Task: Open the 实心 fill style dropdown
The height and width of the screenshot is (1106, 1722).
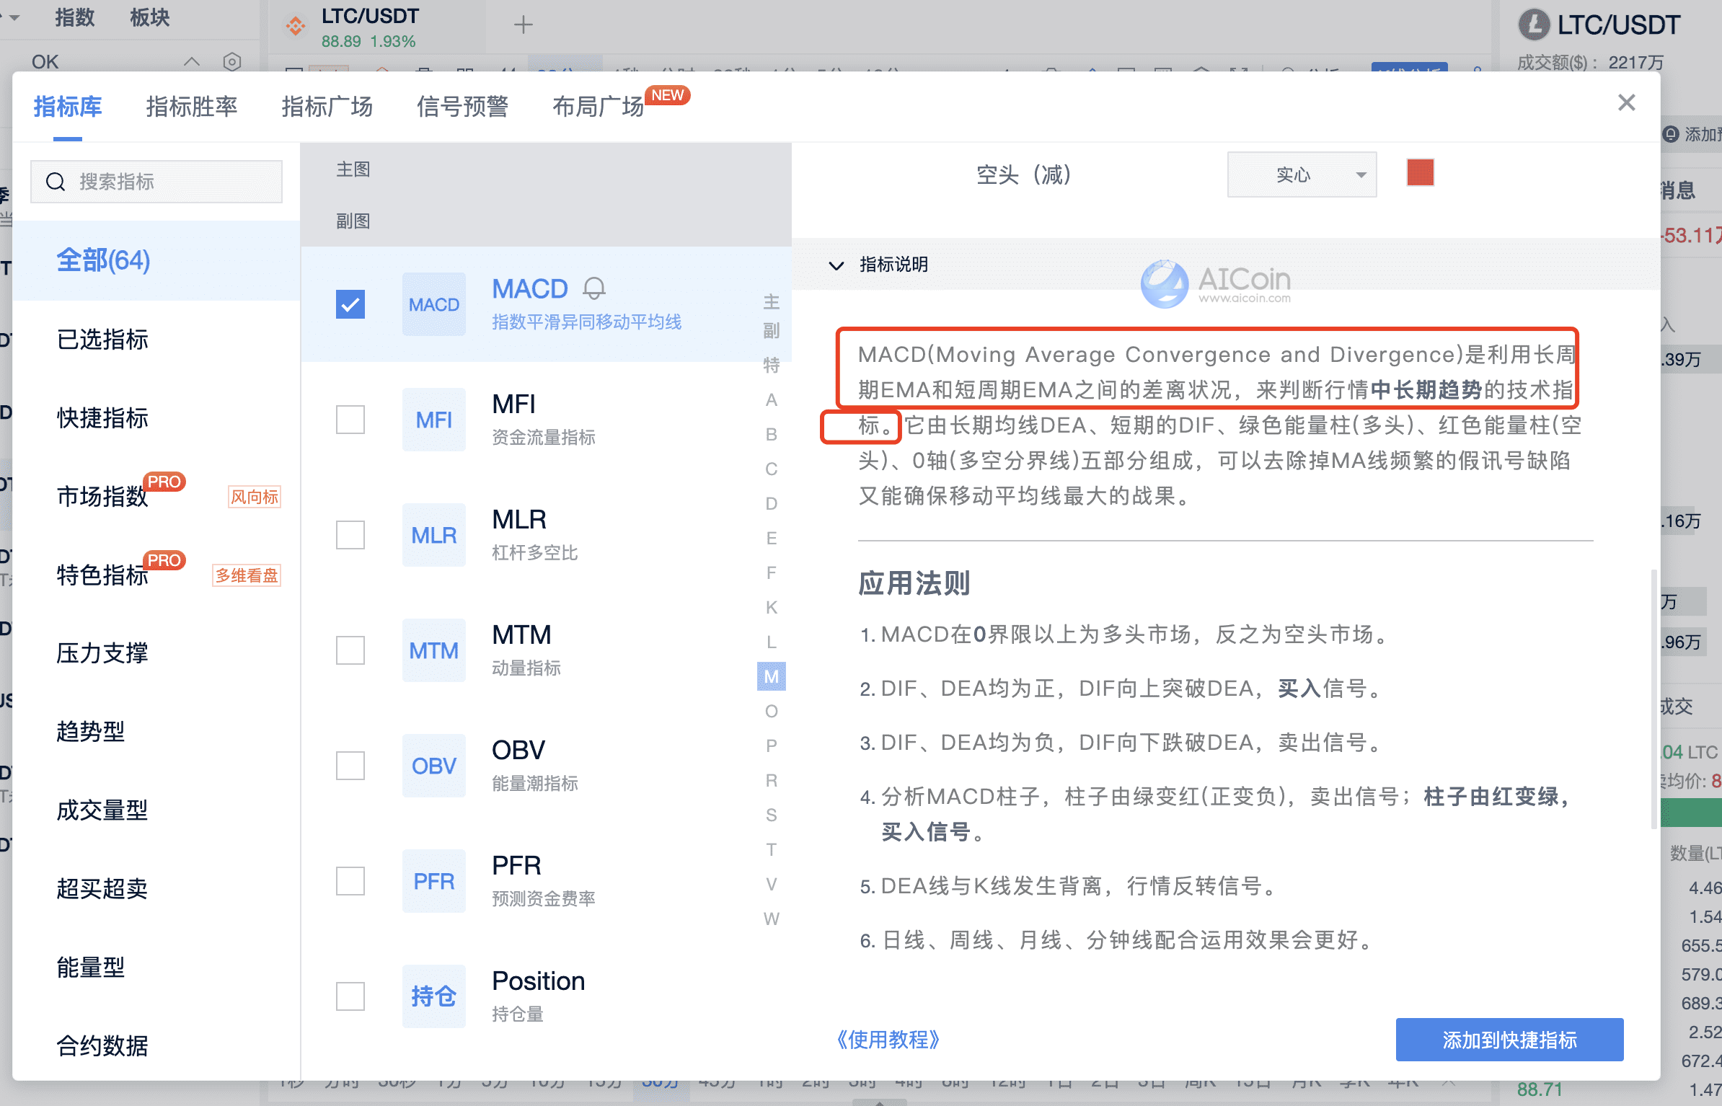Action: tap(1302, 174)
